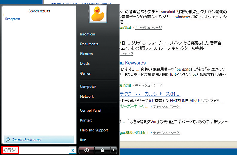Viewport: 237px width, 155px height.
Task: Click the magnifier icon beside Search the Internet
Action: click(8, 139)
